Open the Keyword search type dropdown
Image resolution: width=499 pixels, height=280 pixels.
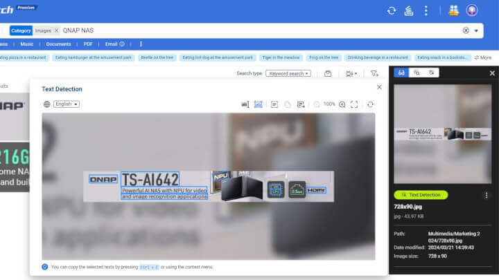(x=288, y=73)
